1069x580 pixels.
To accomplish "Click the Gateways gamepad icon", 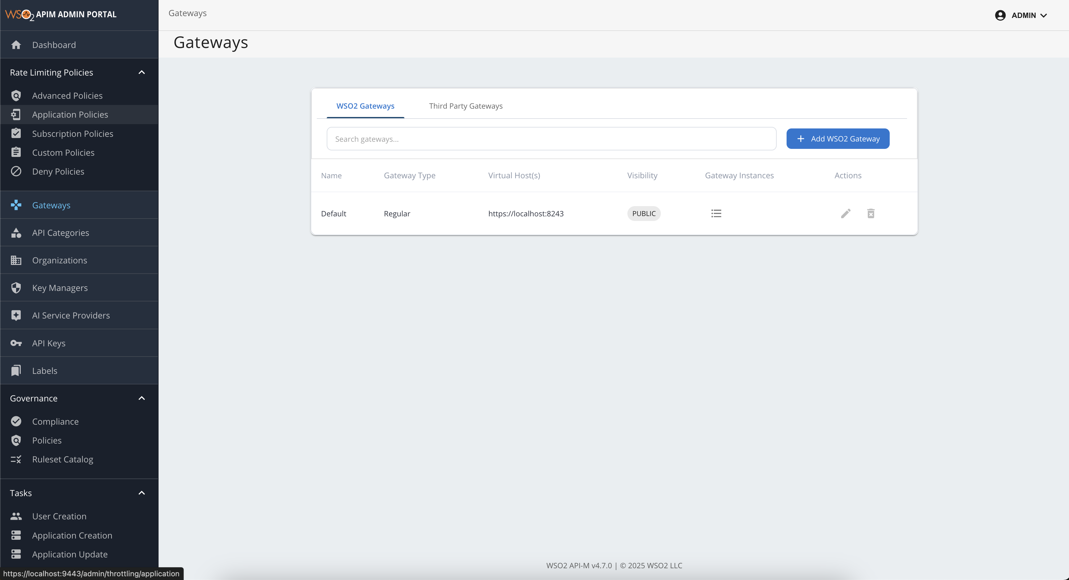I will pos(16,205).
